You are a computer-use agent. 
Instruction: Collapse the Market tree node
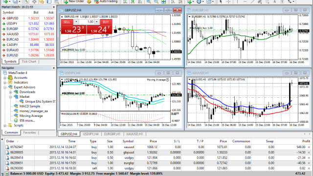pos(11,97)
